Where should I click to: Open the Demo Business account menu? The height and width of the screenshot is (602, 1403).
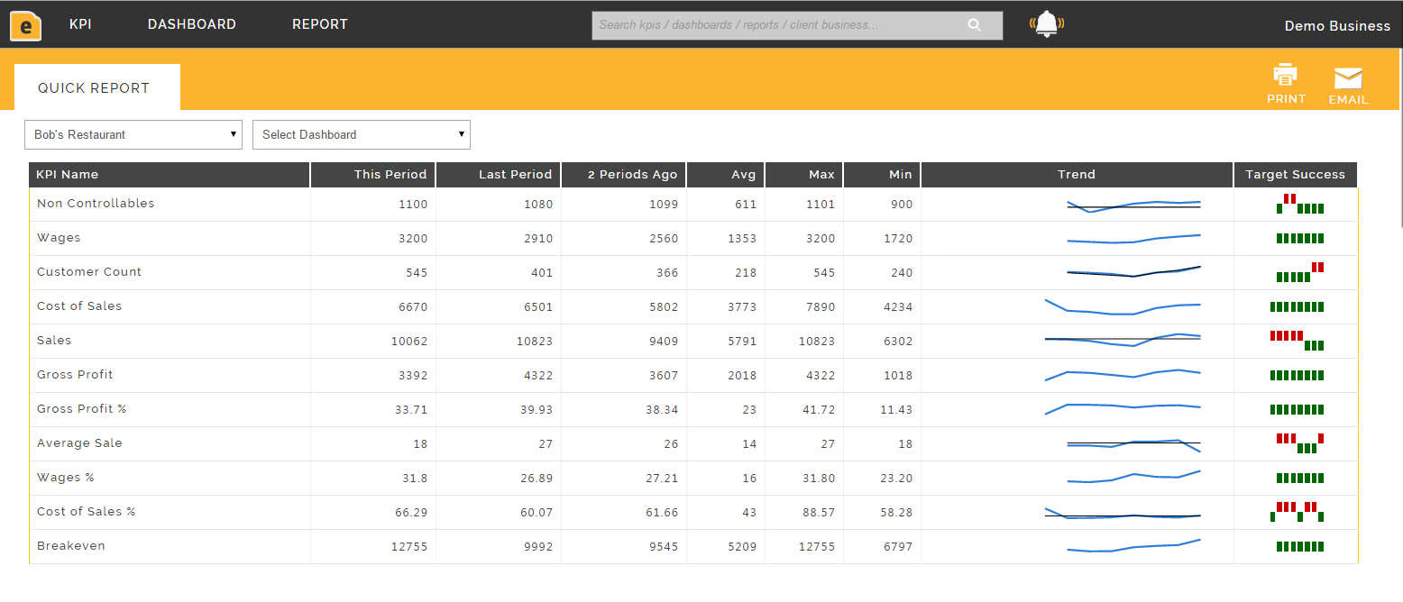pyautogui.click(x=1336, y=26)
